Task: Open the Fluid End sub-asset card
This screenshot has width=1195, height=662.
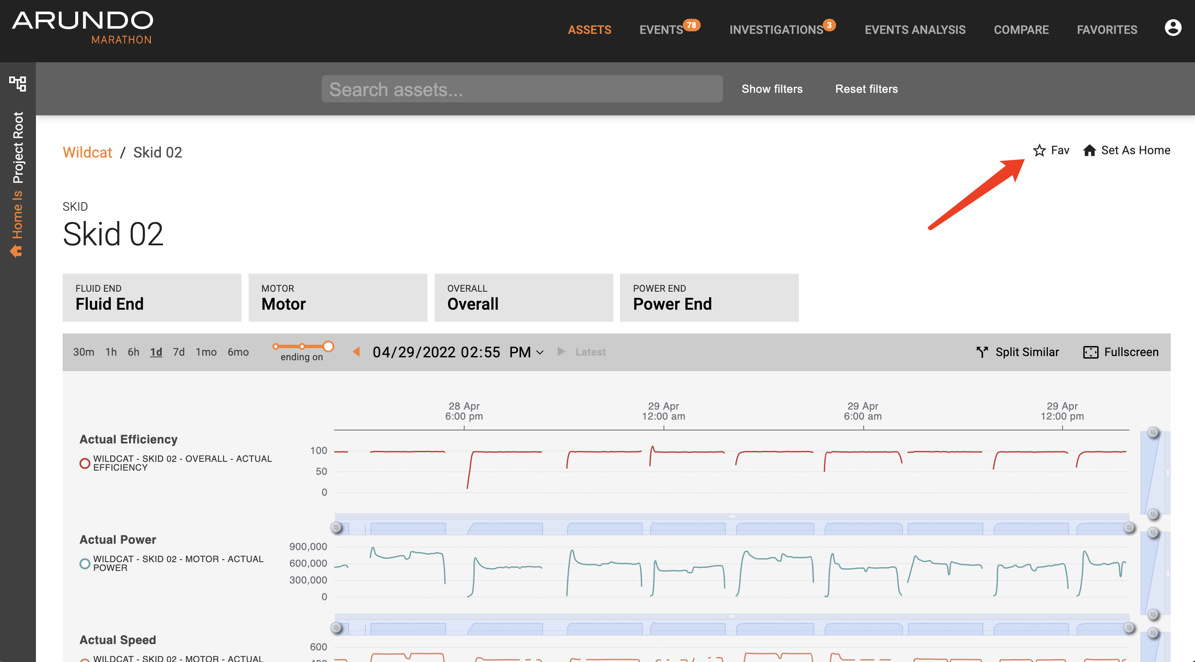Action: pyautogui.click(x=152, y=298)
